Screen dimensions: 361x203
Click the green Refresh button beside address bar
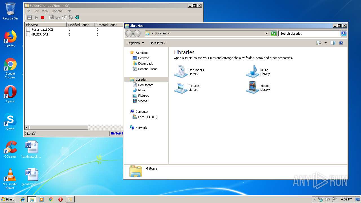(273, 34)
